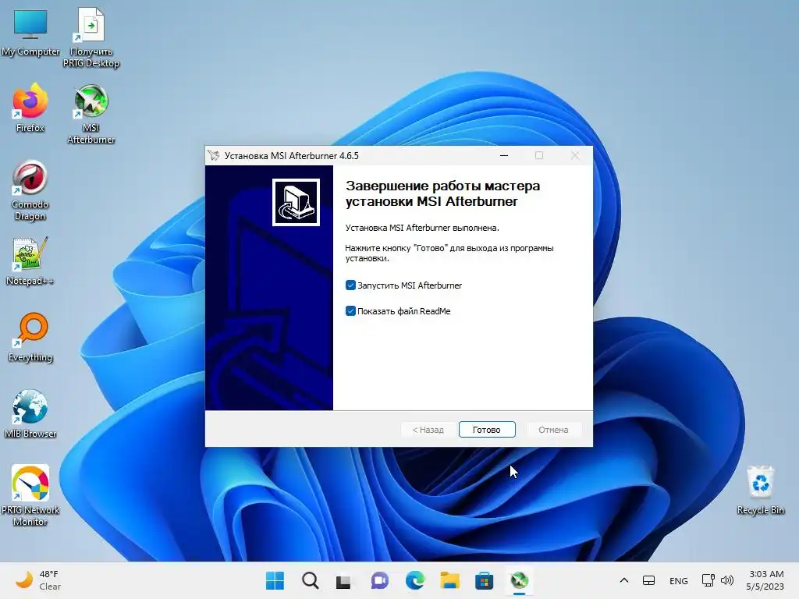
Task: Click the Завершение работы мастера heading
Action: click(x=442, y=193)
